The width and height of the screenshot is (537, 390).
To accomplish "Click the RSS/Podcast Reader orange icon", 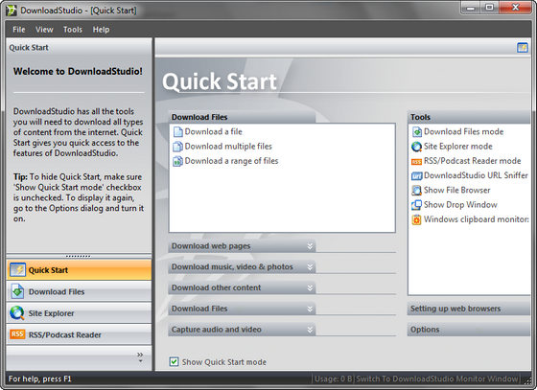I will [x=17, y=334].
